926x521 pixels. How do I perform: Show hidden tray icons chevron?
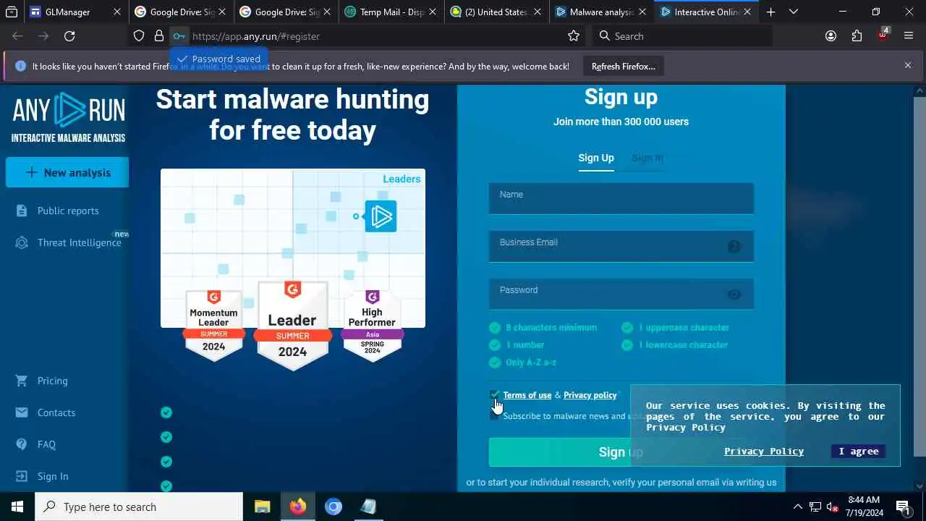[797, 507]
